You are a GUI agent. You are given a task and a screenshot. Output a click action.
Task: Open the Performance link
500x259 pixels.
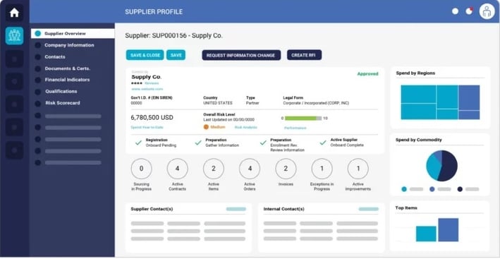point(295,128)
